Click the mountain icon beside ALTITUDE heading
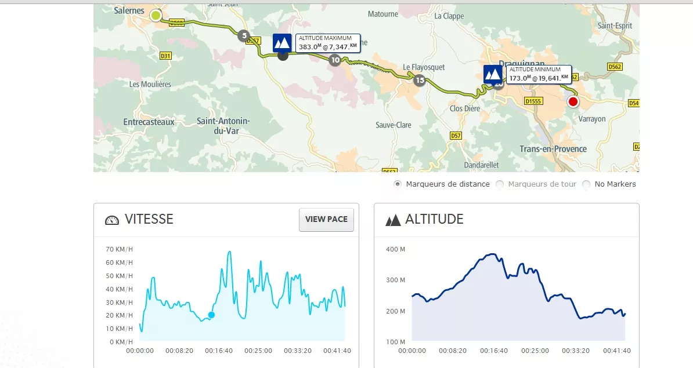The width and height of the screenshot is (693, 368). click(x=393, y=220)
